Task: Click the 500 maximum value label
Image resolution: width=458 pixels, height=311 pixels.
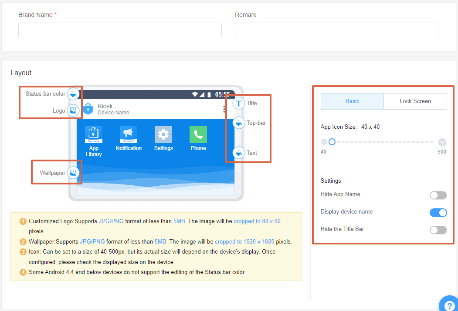Action: [x=442, y=151]
